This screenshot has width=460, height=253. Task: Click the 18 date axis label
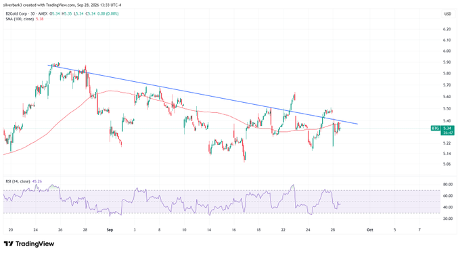[258, 230]
